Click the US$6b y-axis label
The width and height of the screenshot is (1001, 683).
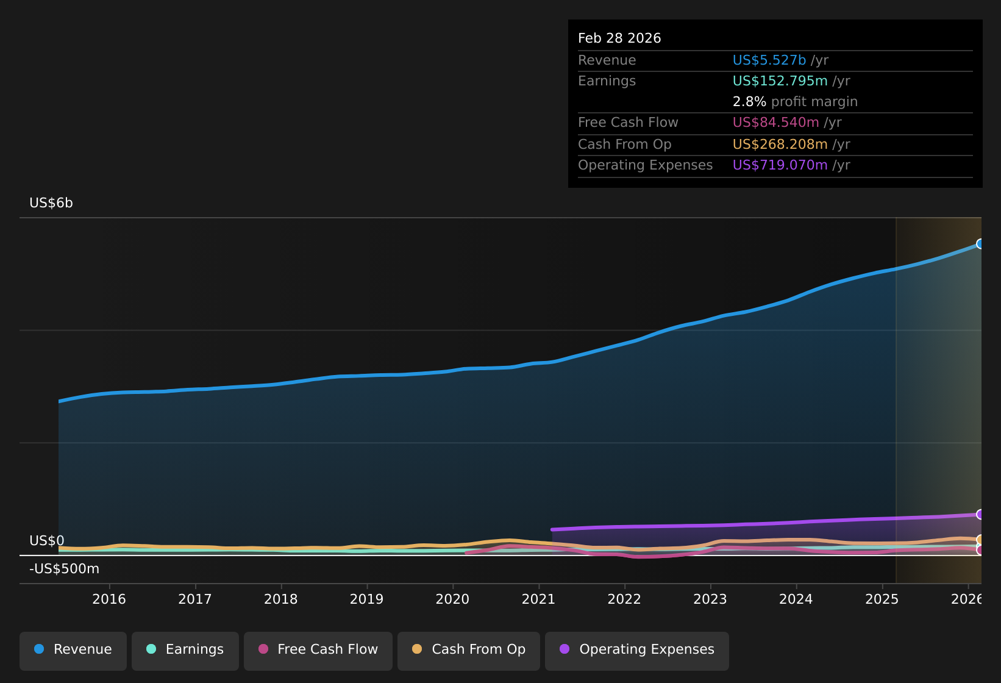pyautogui.click(x=51, y=203)
